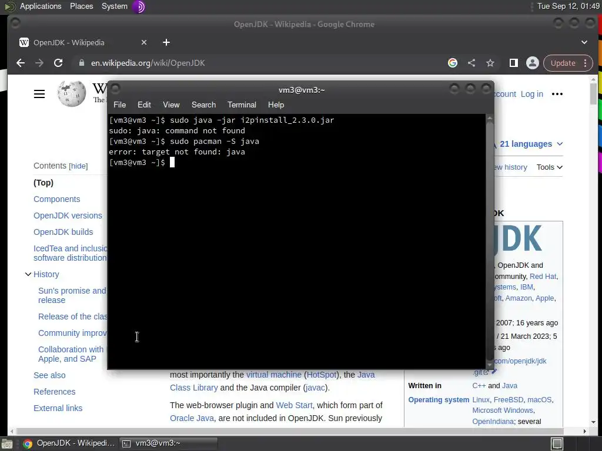Screen dimensions: 602x451
Task: Open the System menu
Action: coord(115,6)
